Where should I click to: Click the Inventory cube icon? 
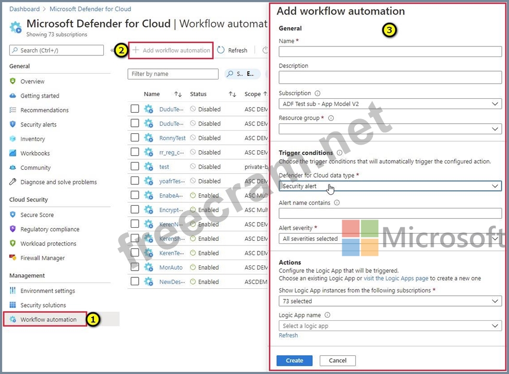tap(13, 139)
